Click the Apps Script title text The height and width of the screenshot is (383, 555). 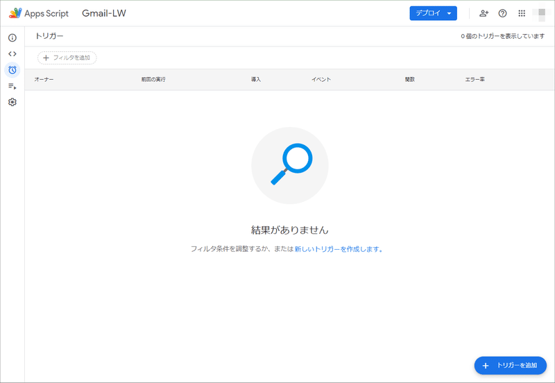[46, 13]
